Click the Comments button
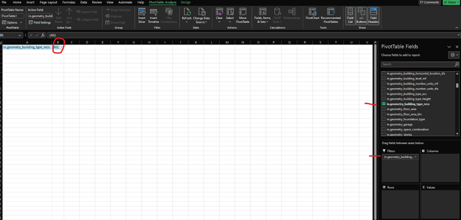Image resolution: width=461 pixels, height=220 pixels. pyautogui.click(x=429, y=2)
